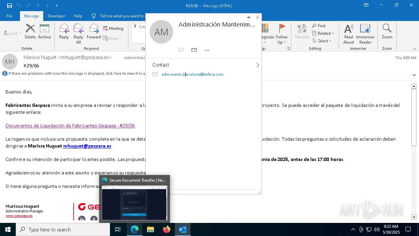
Task: Click the scrollbar down arrow
Action: click(414, 217)
